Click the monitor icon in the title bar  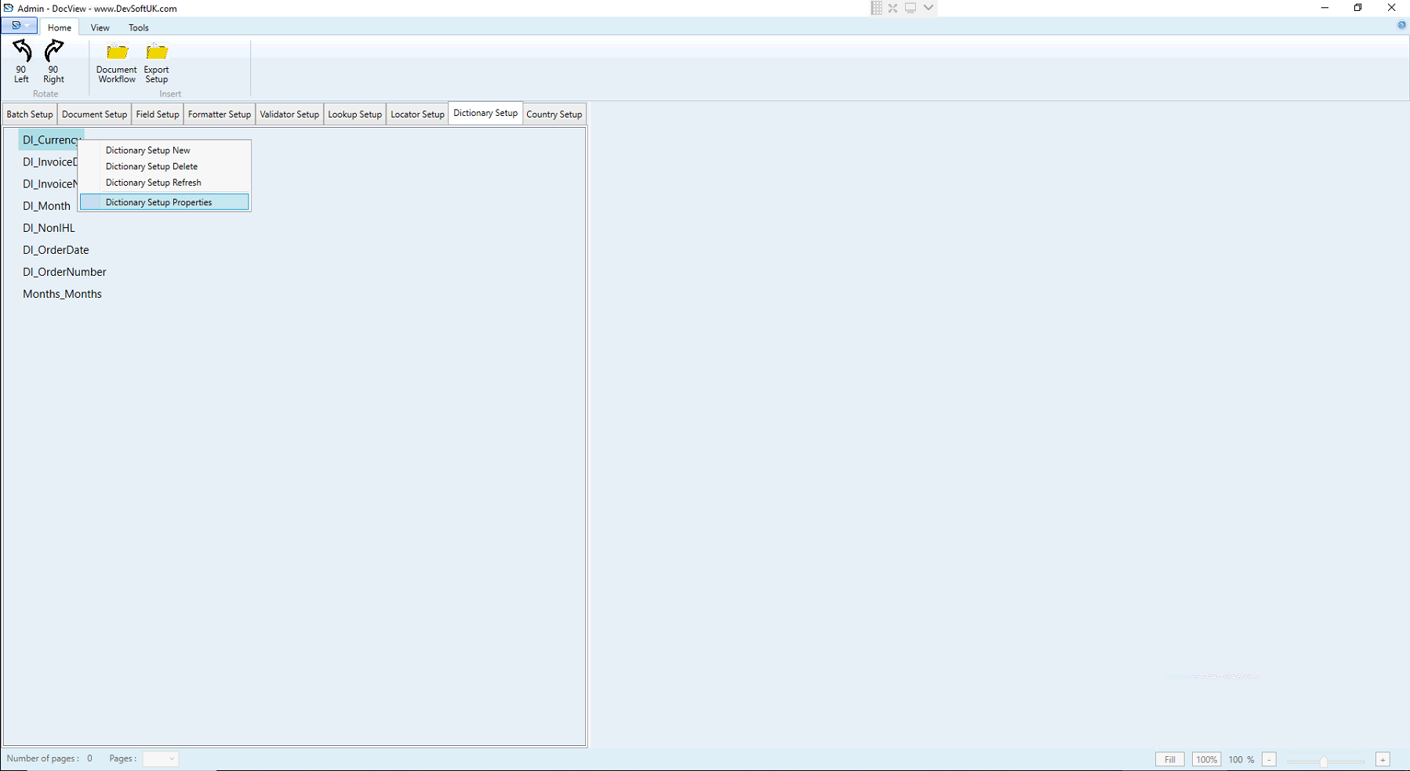910,8
